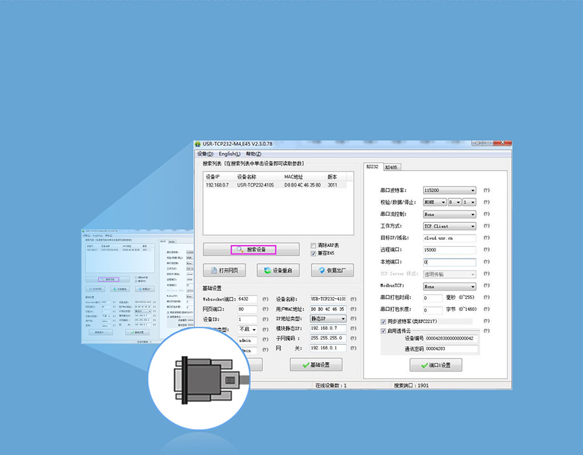
Task: Toggle the 启用透传云 checkbox
Action: (x=383, y=331)
